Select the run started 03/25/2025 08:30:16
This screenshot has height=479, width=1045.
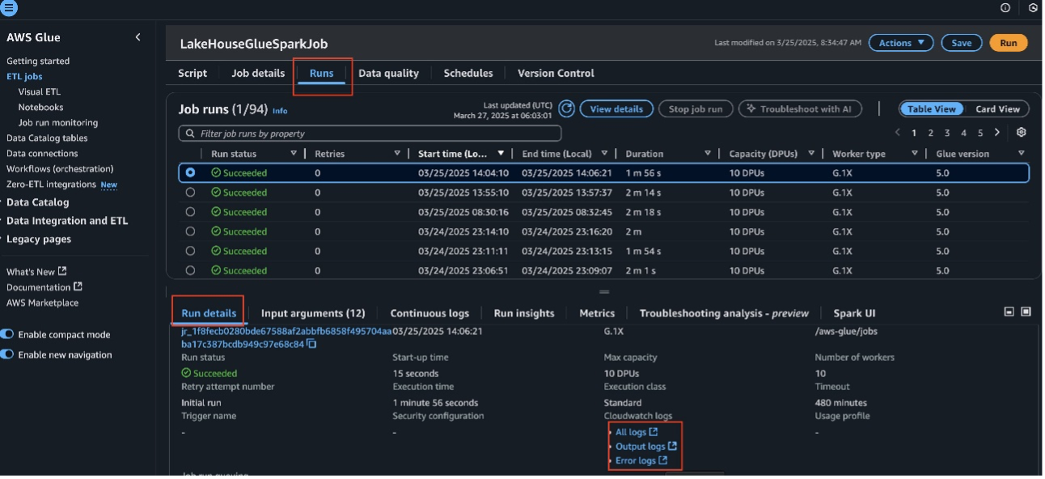pyautogui.click(x=190, y=212)
